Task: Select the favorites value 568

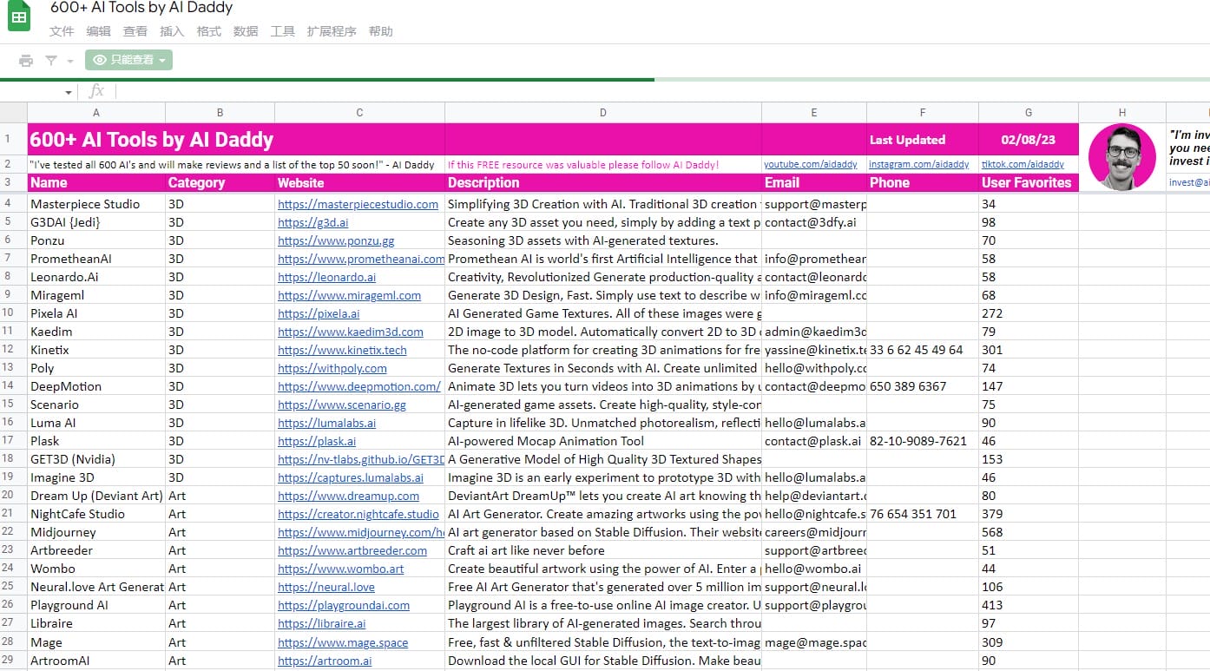Action: [x=1029, y=532]
